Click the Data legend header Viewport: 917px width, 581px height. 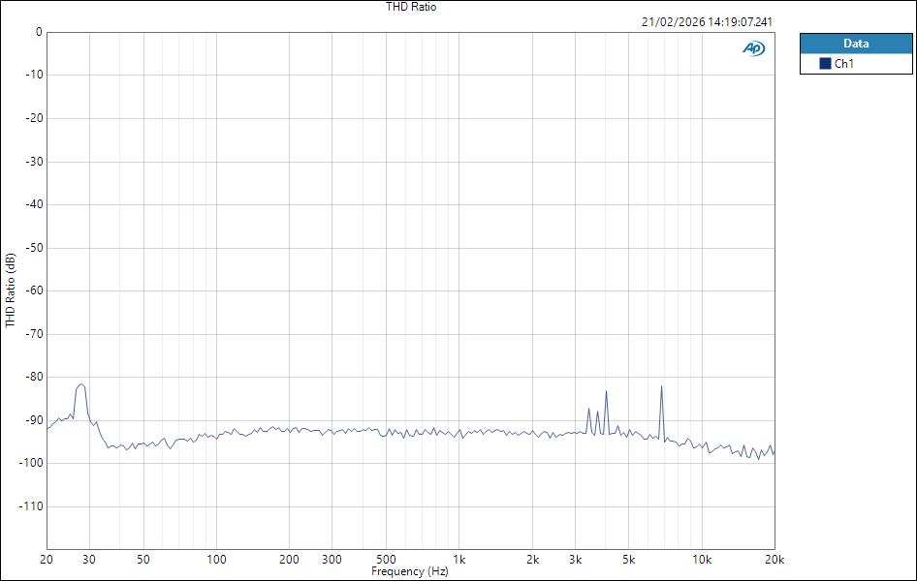coord(857,43)
